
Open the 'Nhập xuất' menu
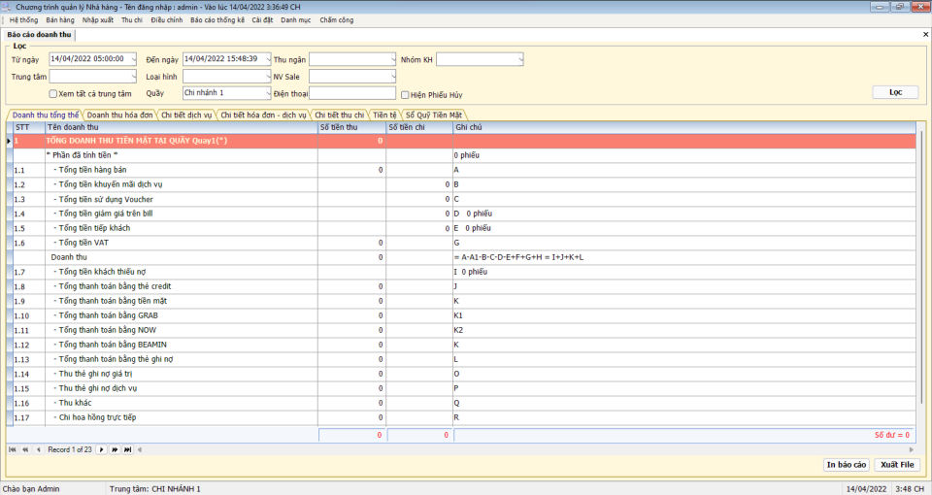pyautogui.click(x=97, y=20)
